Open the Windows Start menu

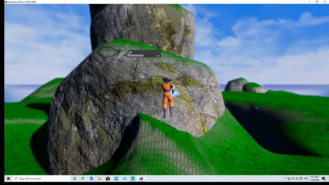[8, 178]
